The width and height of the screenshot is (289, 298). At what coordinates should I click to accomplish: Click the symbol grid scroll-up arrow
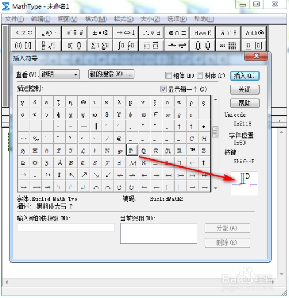click(x=216, y=99)
